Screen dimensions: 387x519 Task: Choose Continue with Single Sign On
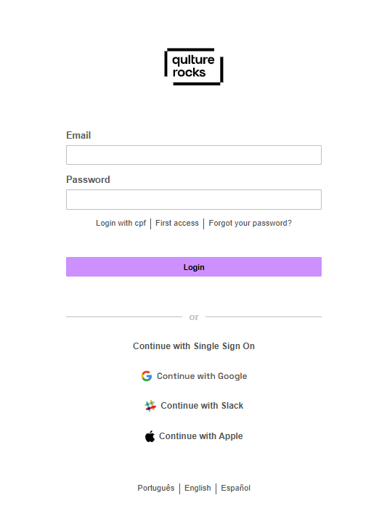(x=194, y=346)
